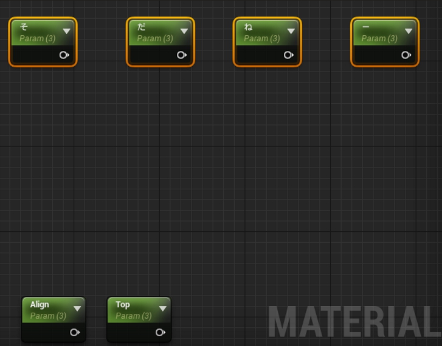
Task: Click the output pin of Align node
Action: tap(75, 333)
